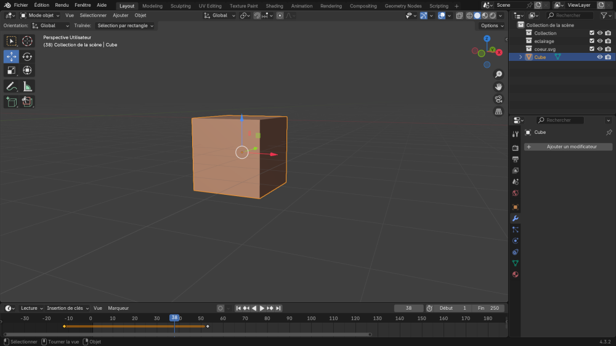This screenshot has width=616, height=346.
Task: Open the Mode objet dropdown
Action: pyautogui.click(x=39, y=15)
